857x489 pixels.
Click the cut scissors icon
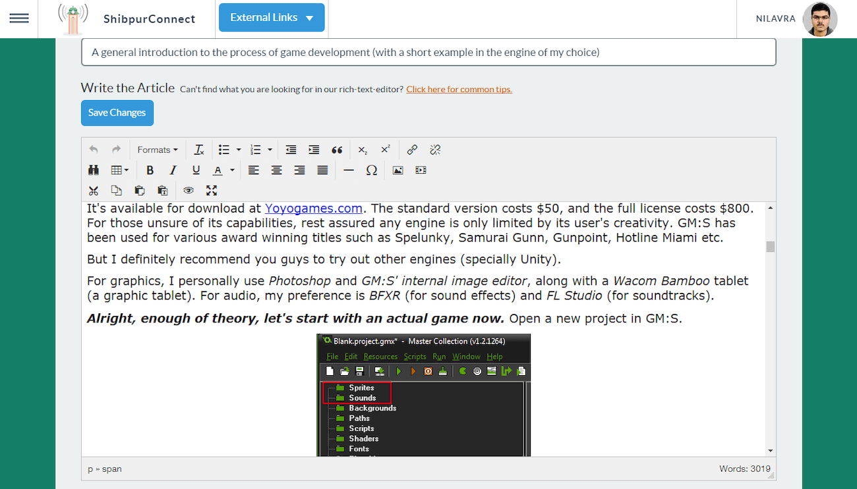[94, 191]
